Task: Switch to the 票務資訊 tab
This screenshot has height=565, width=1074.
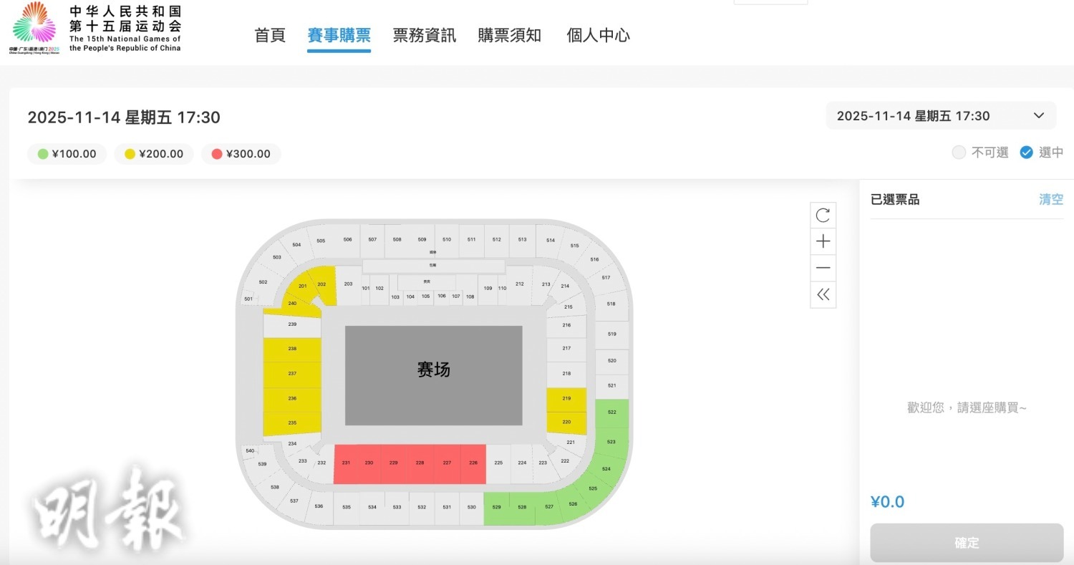Action: coord(423,35)
